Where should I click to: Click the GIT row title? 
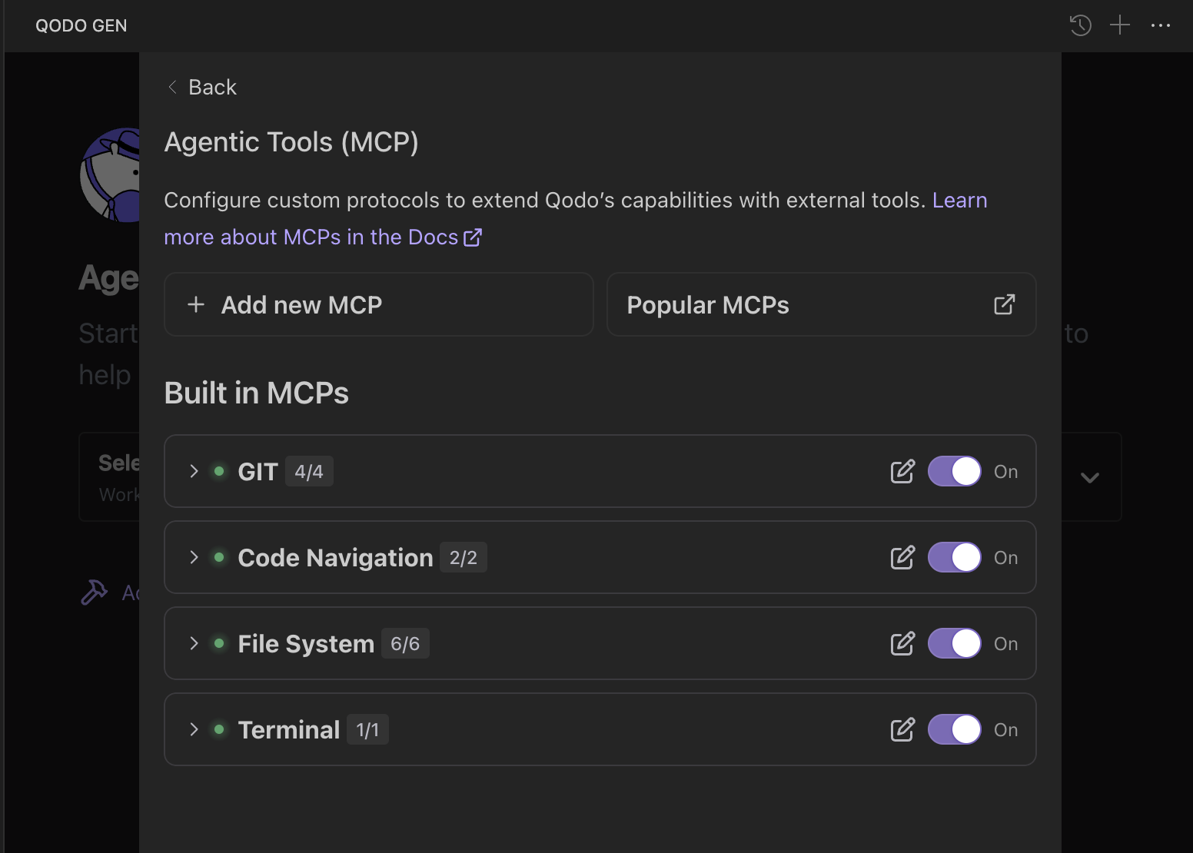[258, 471]
